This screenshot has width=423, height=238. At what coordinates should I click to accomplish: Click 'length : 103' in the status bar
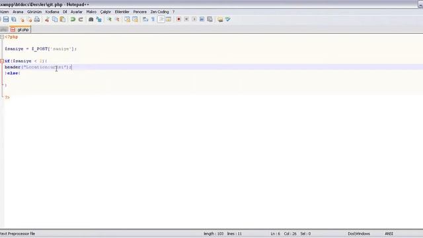click(x=213, y=233)
